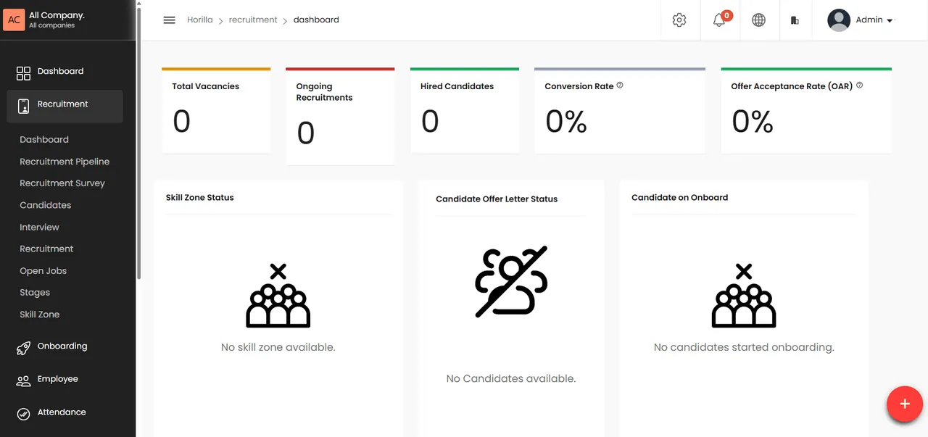Collapse the Recruitment sidebar section
Viewport: 928px width, 437px height.
click(65, 104)
